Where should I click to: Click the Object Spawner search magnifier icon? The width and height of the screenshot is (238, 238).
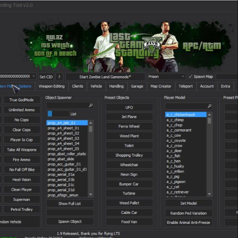pos(90,106)
